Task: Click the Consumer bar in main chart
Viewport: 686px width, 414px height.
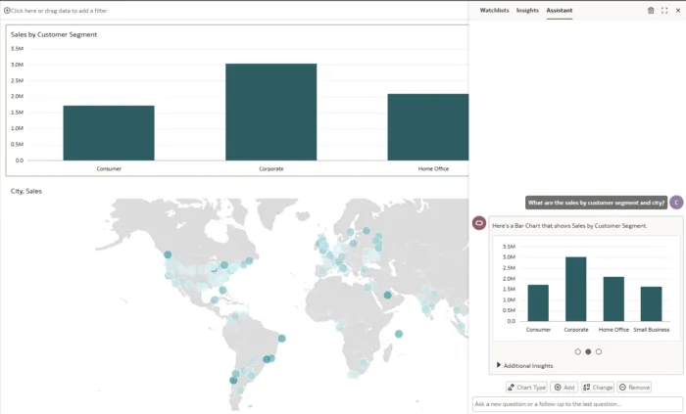Action: (x=109, y=133)
